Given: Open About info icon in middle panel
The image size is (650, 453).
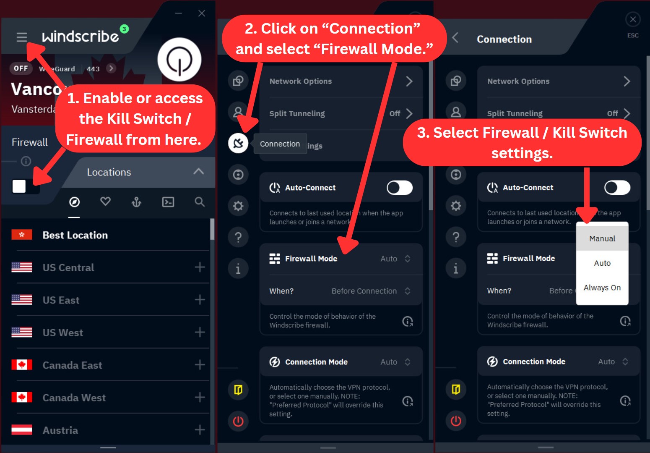Looking at the screenshot, I should (x=238, y=269).
